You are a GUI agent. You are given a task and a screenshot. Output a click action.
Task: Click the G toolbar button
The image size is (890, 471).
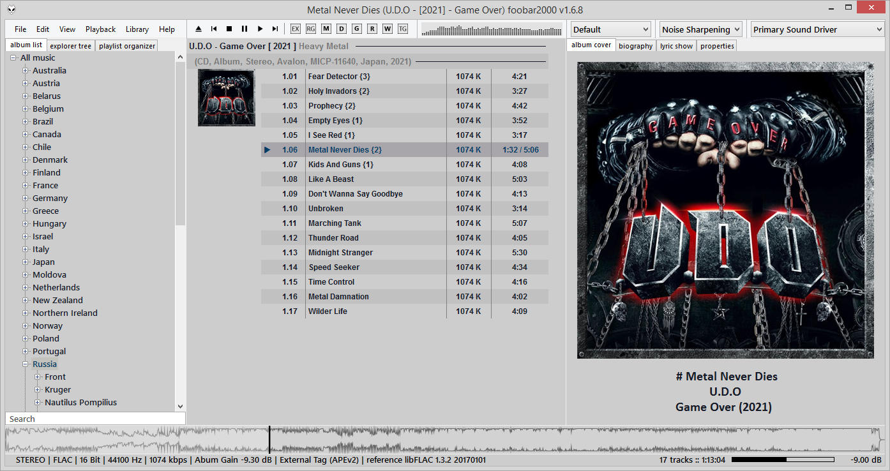pos(357,29)
